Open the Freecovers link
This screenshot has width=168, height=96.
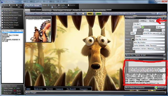(83, 89)
